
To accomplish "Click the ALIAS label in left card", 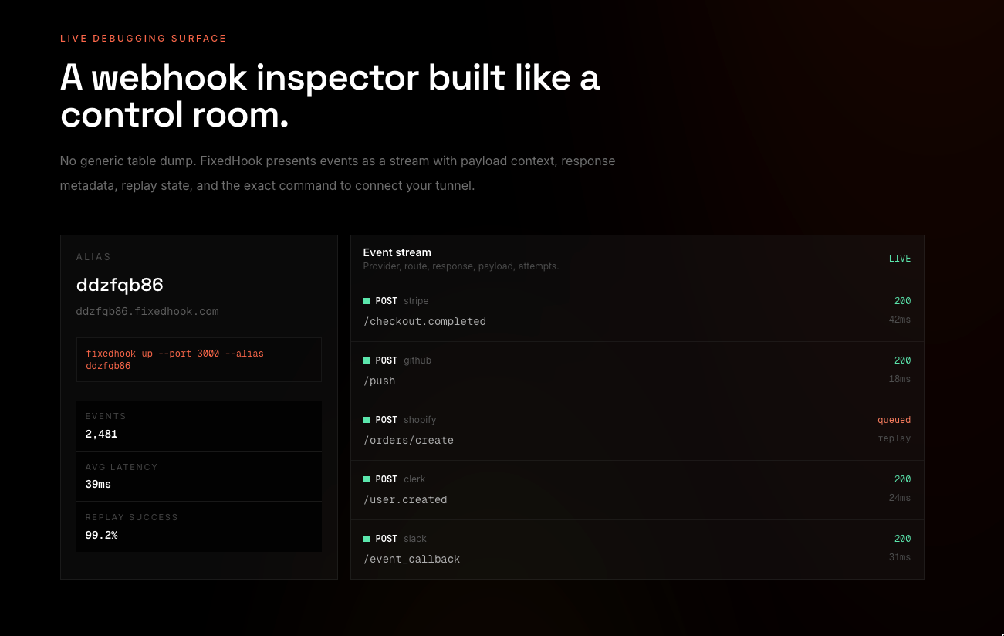I will [93, 257].
